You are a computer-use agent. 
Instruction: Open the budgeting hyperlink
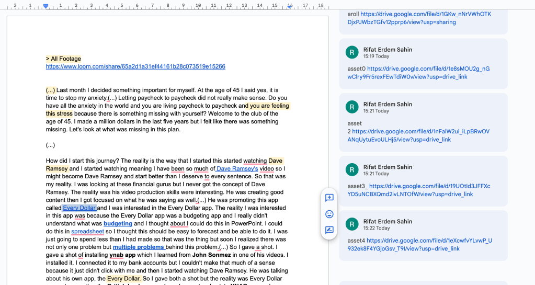click(118, 224)
